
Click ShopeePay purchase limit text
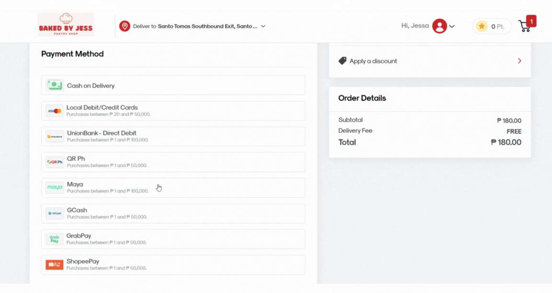point(107,268)
